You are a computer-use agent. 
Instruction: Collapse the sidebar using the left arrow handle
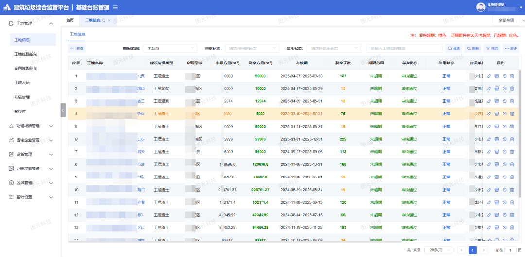click(63, 110)
